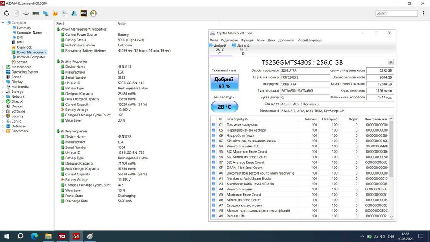Select the DirectX tree item

coord(17,102)
